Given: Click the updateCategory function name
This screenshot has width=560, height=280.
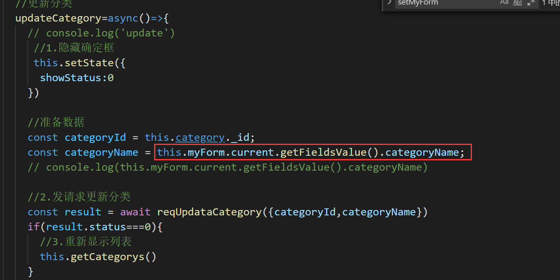Looking at the screenshot, I should pyautogui.click(x=58, y=18).
